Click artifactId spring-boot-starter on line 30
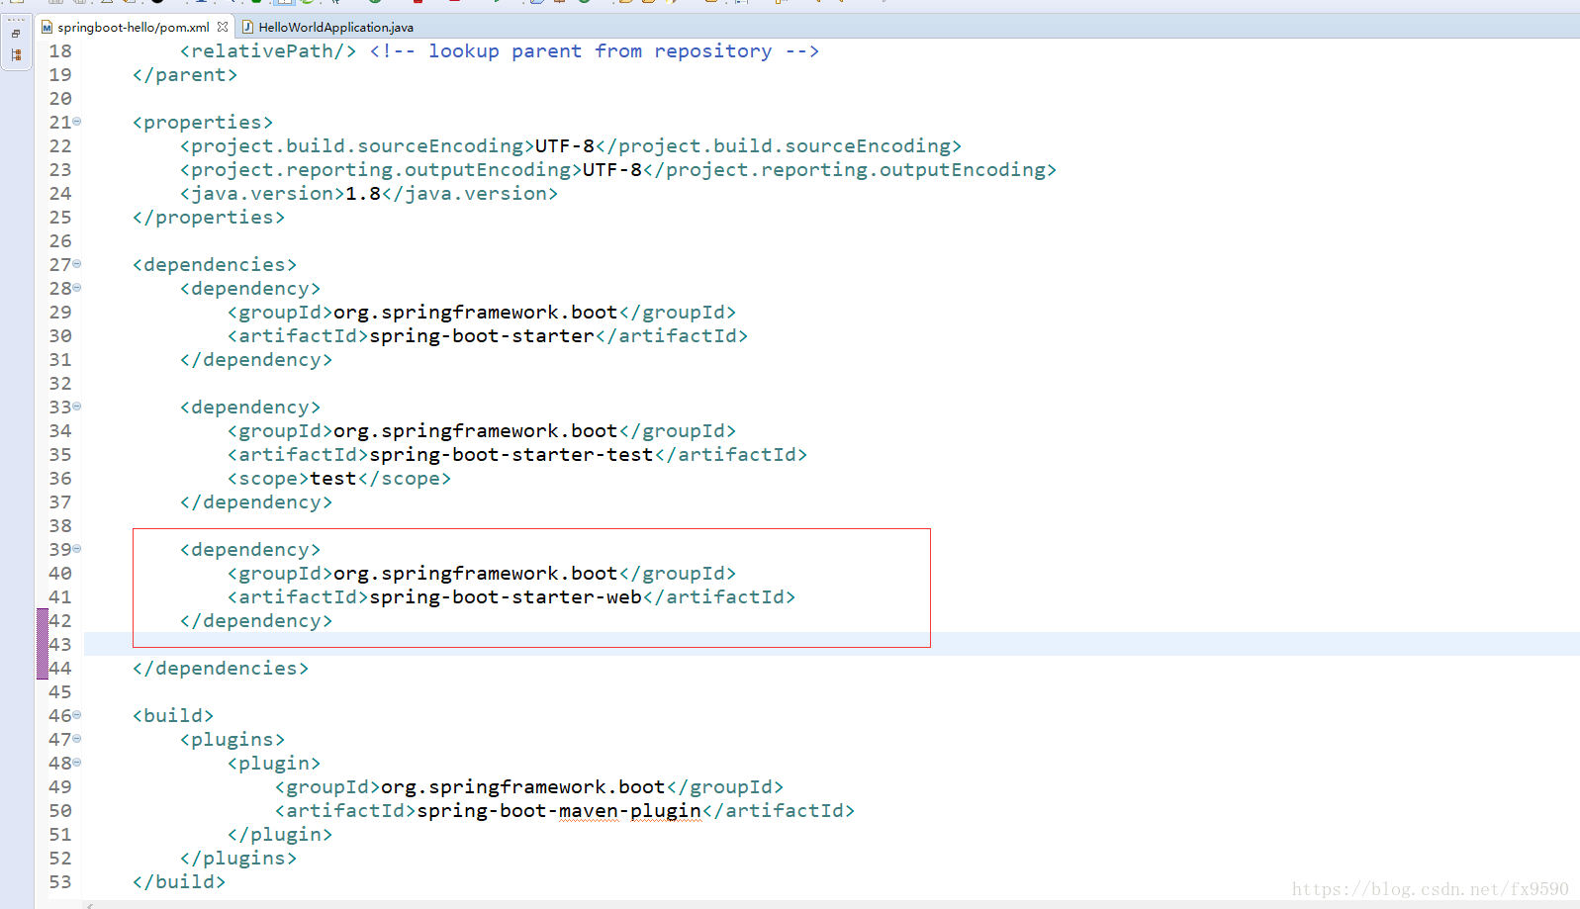 488,336
